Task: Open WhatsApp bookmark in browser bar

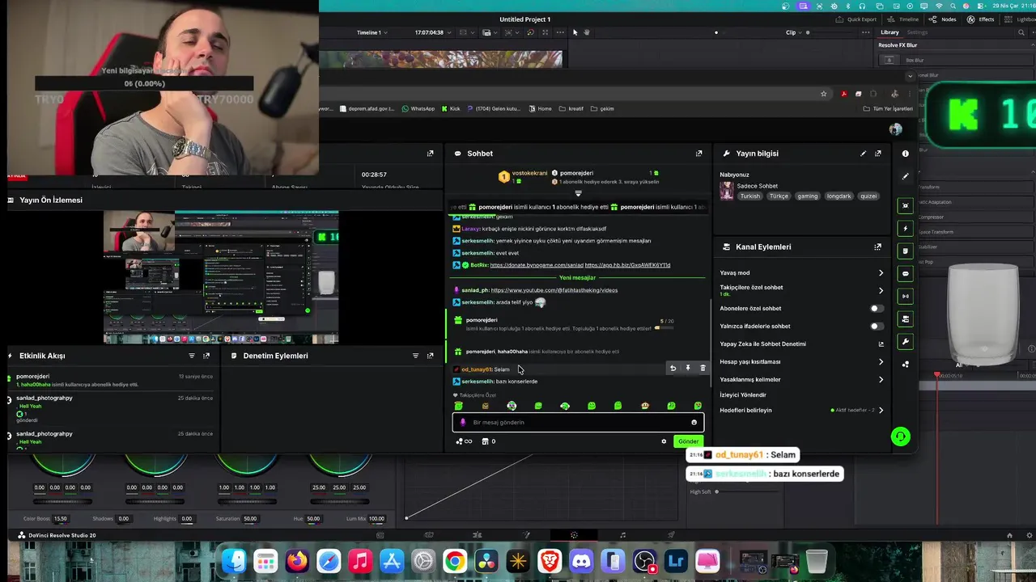Action: click(418, 108)
